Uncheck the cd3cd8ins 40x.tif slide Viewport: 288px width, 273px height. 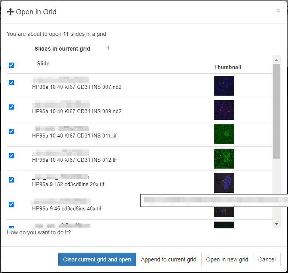(x=11, y=204)
